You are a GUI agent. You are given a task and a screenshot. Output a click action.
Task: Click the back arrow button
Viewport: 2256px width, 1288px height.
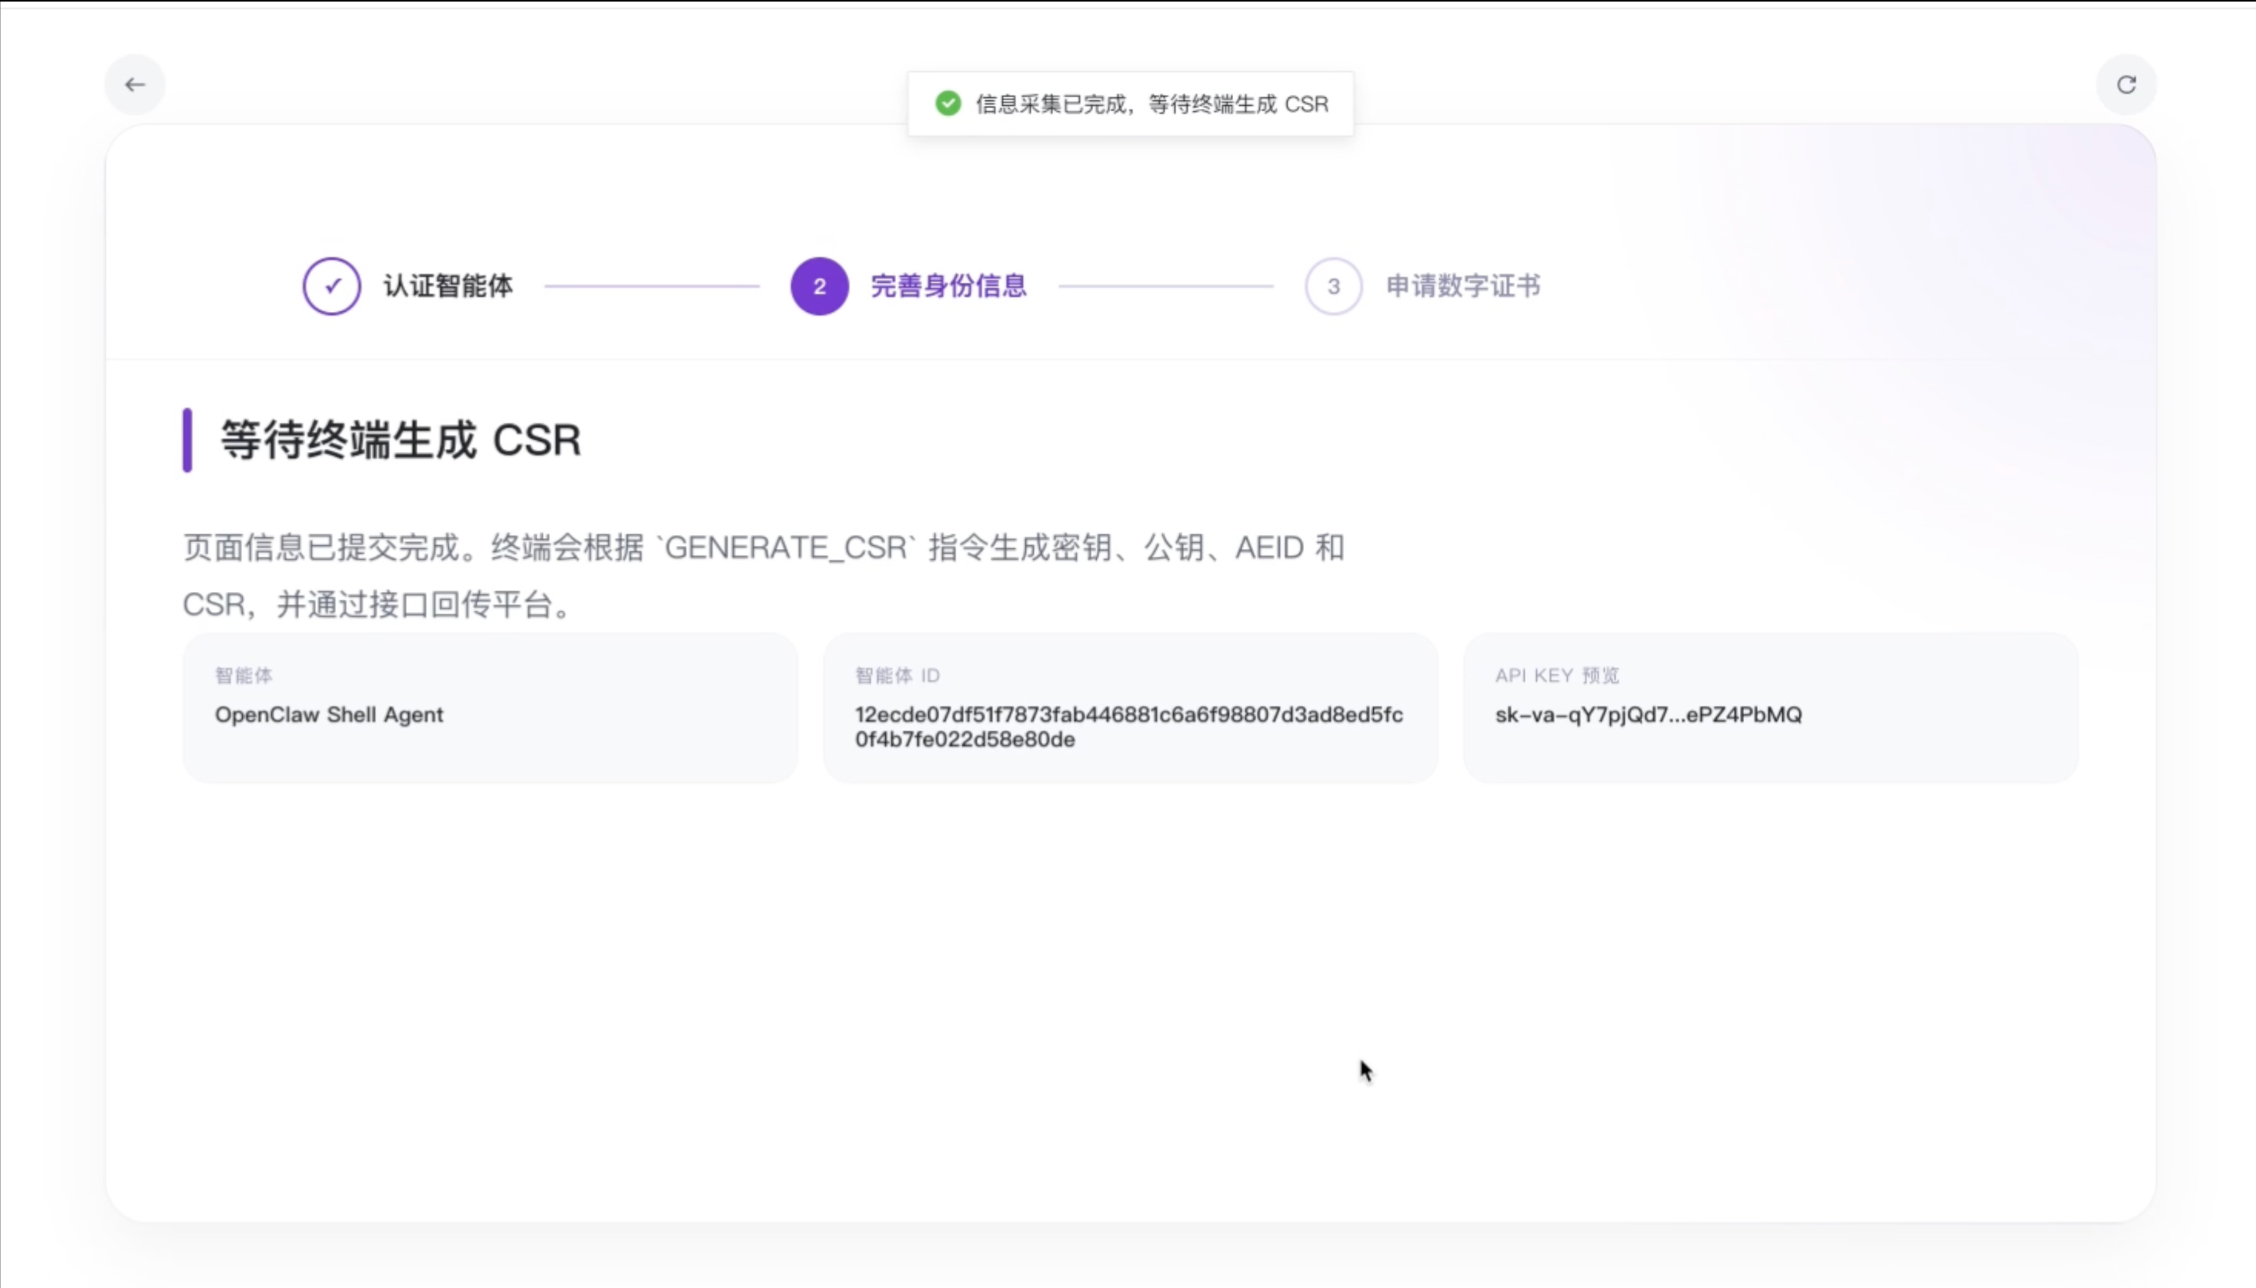pyautogui.click(x=135, y=85)
